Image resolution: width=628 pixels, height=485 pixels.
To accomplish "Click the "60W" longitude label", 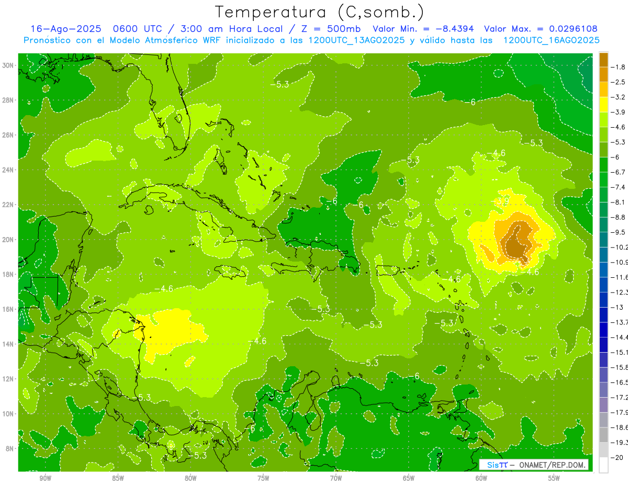I will pyautogui.click(x=481, y=478).
